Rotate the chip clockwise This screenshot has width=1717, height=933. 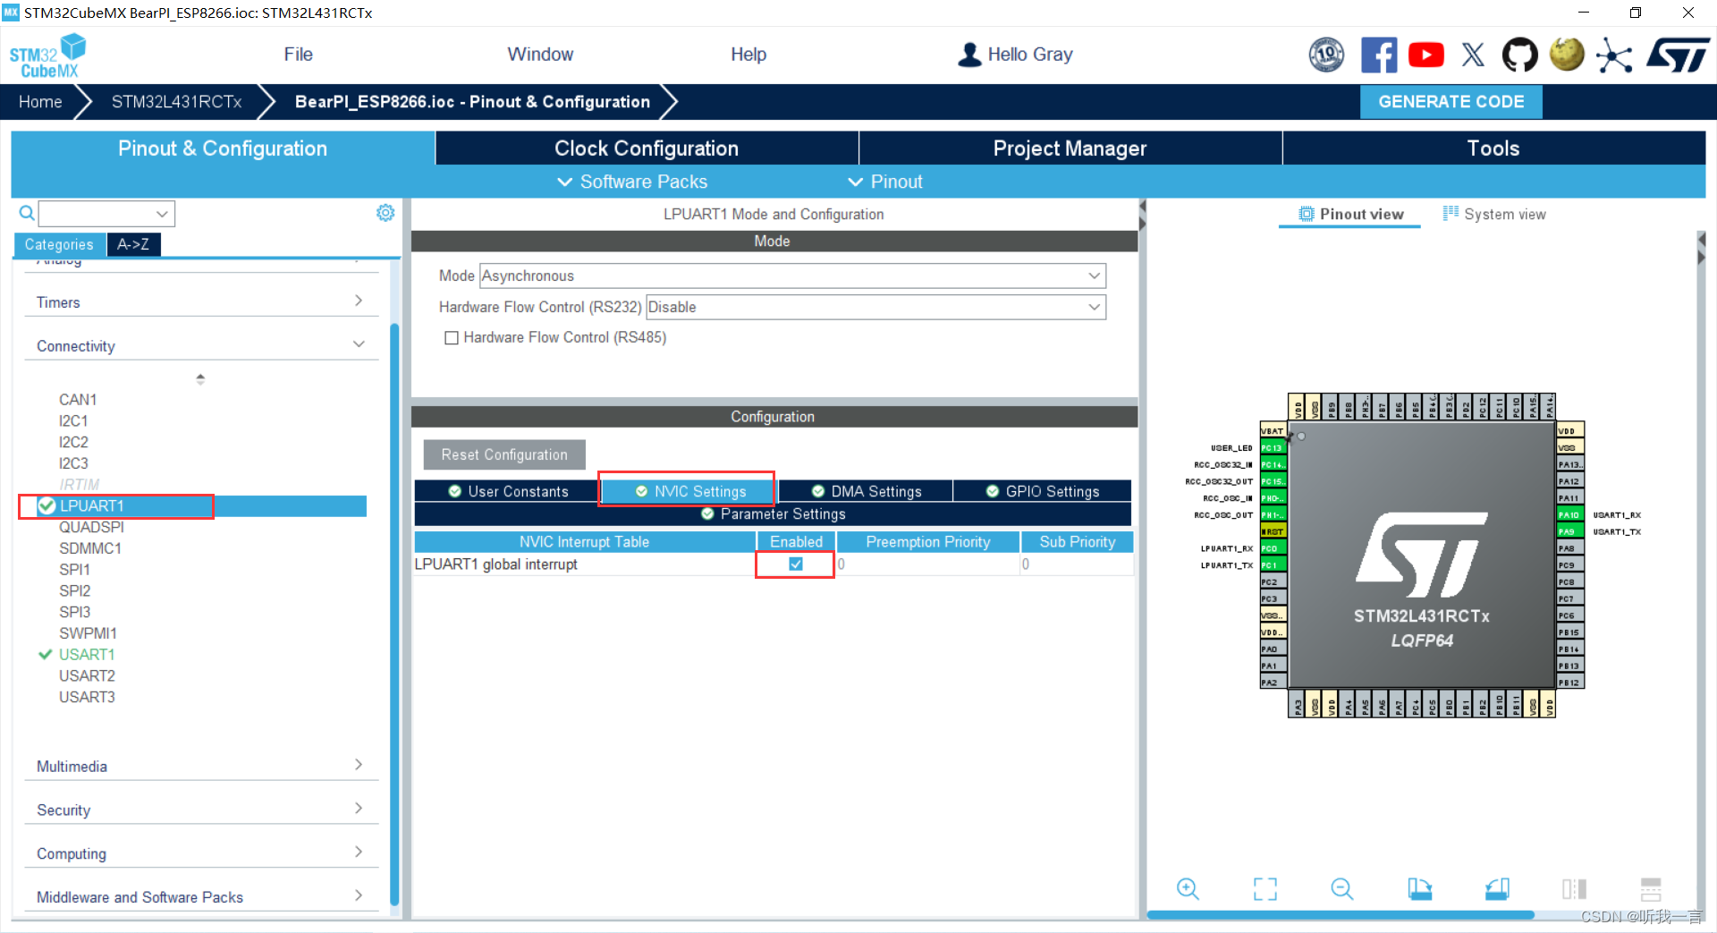coord(1419,888)
